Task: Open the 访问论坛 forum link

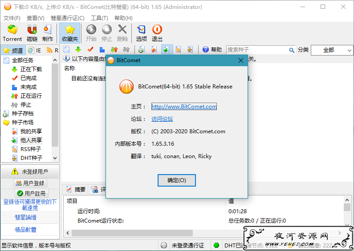Action: pyautogui.click(x=162, y=119)
